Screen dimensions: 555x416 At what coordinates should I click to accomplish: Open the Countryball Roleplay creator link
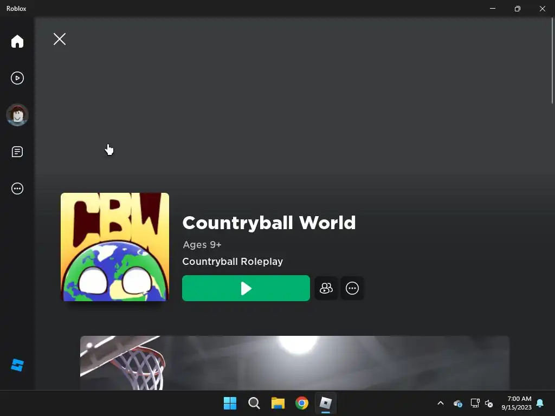coord(233,262)
